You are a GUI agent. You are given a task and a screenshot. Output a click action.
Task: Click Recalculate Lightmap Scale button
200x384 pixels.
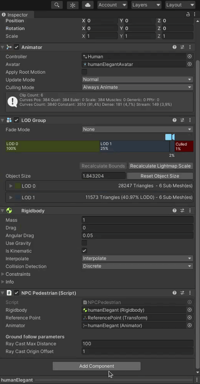160,166
